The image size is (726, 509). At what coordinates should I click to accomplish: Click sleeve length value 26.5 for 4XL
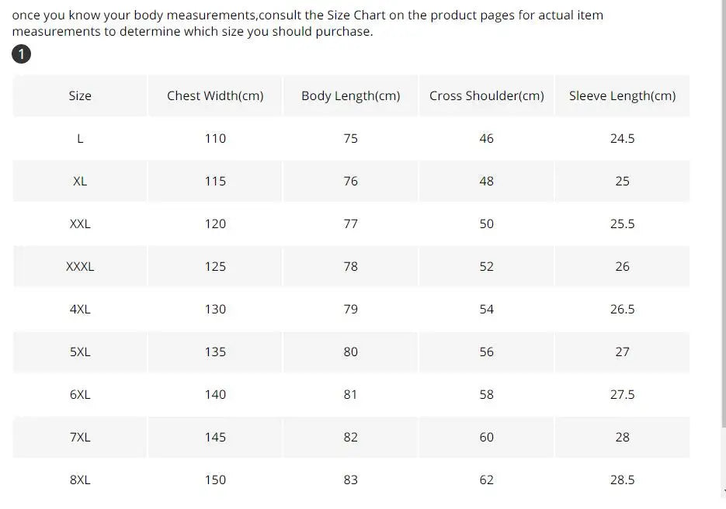(x=622, y=310)
